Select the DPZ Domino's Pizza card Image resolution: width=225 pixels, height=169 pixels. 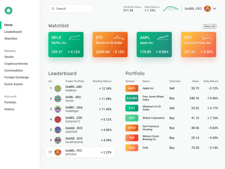tap(198, 44)
